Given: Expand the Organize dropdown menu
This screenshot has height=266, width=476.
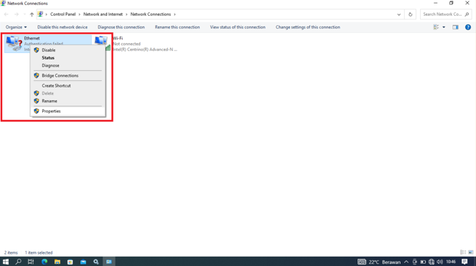Looking at the screenshot, I should (x=16, y=27).
